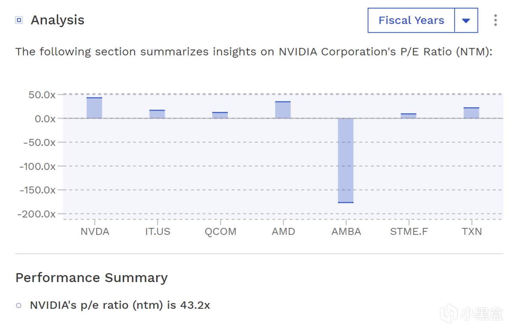This screenshot has height=332, width=518.
Task: Click the IT.US axis label
Action: pos(158,231)
